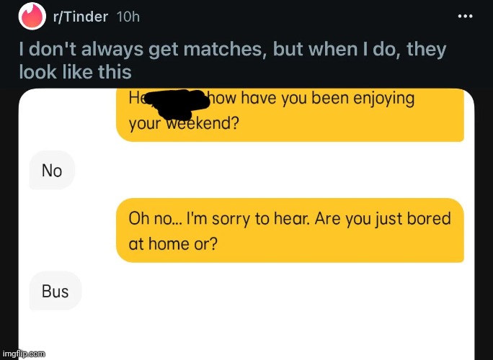Select the 'enjoying your weekend?' yellow message
Screen dimensions: 493x360
click(290, 115)
